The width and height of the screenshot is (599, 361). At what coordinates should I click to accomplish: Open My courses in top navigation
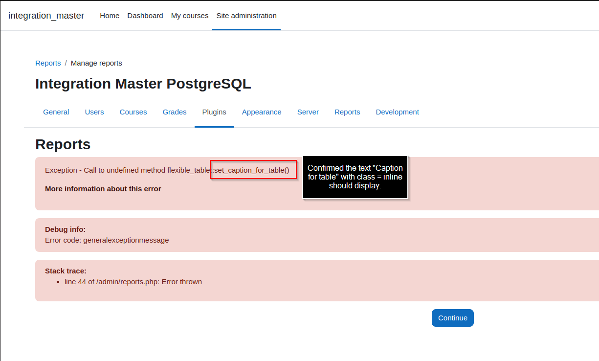pyautogui.click(x=190, y=16)
